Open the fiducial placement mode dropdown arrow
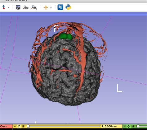 [x=9, y=7]
